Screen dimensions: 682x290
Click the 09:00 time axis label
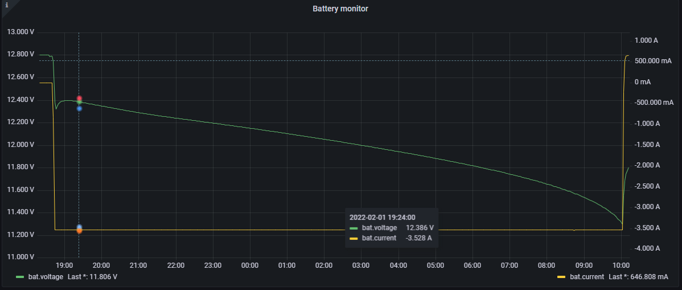(584, 265)
